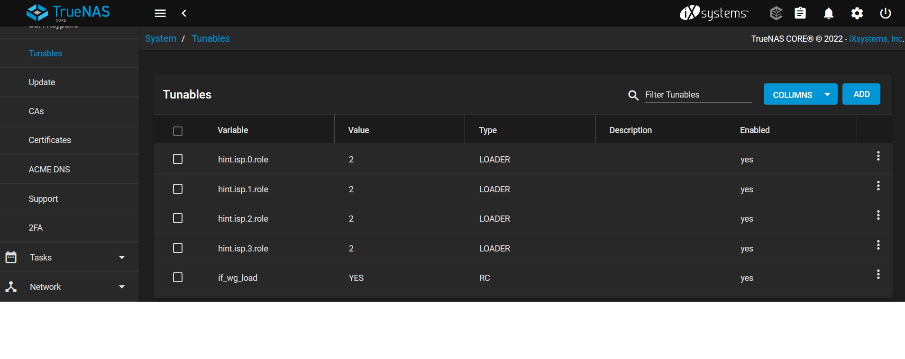
Task: Check the hint.isp.1.role row checkbox
Action: 178,189
